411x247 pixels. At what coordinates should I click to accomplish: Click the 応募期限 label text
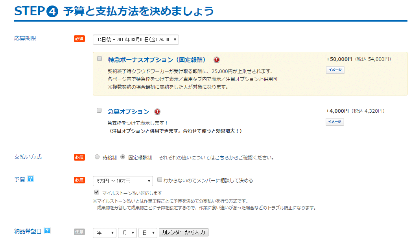[x=25, y=38]
